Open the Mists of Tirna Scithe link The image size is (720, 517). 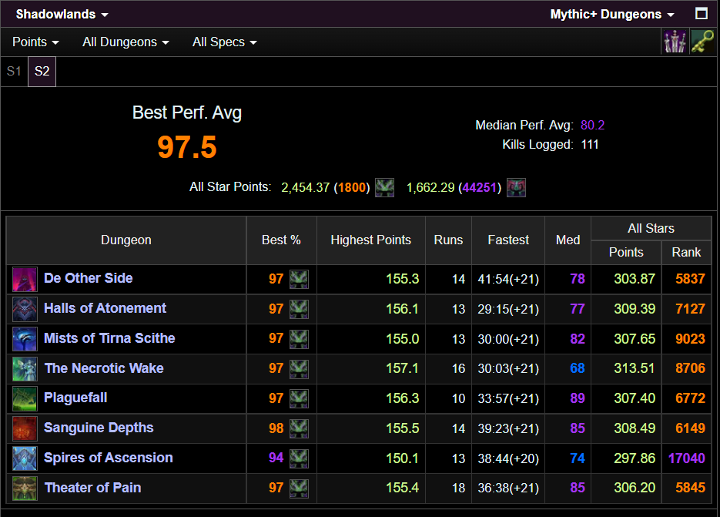109,338
